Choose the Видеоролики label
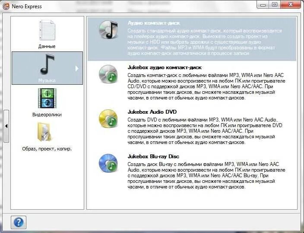 tap(47, 115)
